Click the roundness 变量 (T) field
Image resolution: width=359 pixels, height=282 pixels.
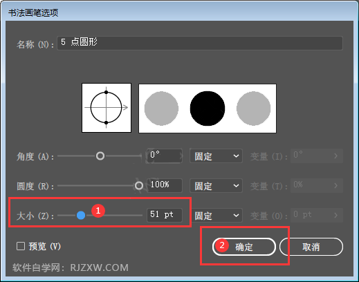click(317, 185)
